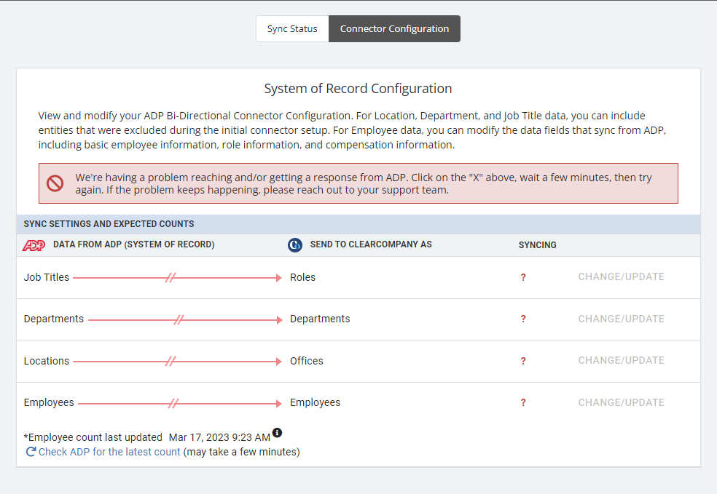717x494 pixels.
Task: Click the refresh icon beside Check ADP
Action: (x=31, y=452)
